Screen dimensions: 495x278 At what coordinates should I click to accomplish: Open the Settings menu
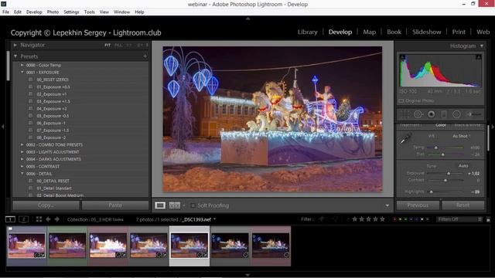click(71, 12)
